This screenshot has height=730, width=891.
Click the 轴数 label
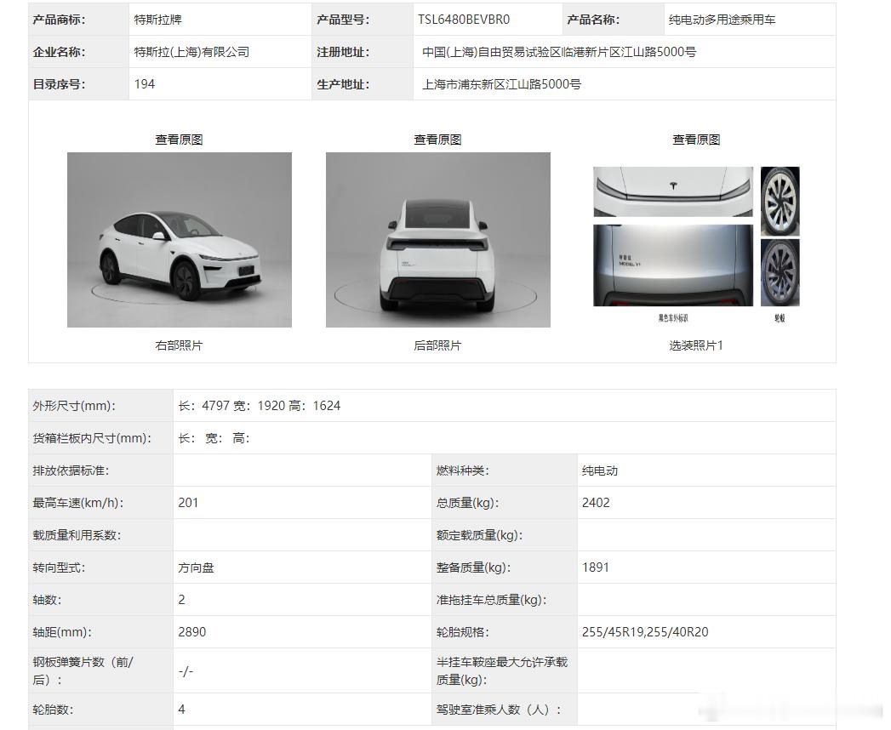click(47, 600)
